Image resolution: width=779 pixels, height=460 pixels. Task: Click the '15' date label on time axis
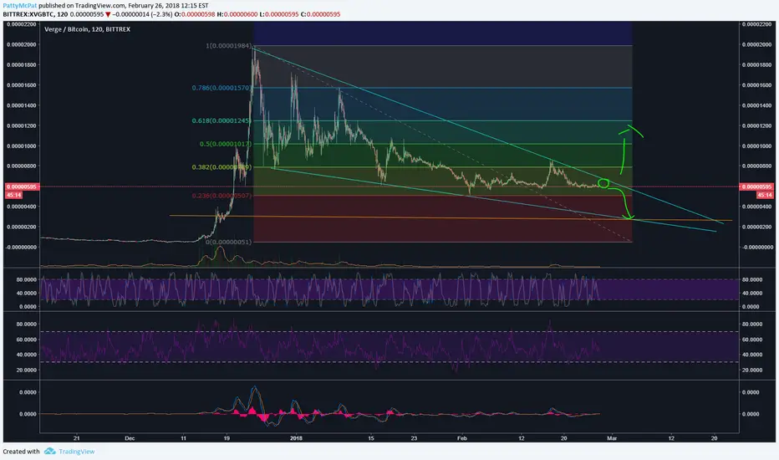click(370, 438)
